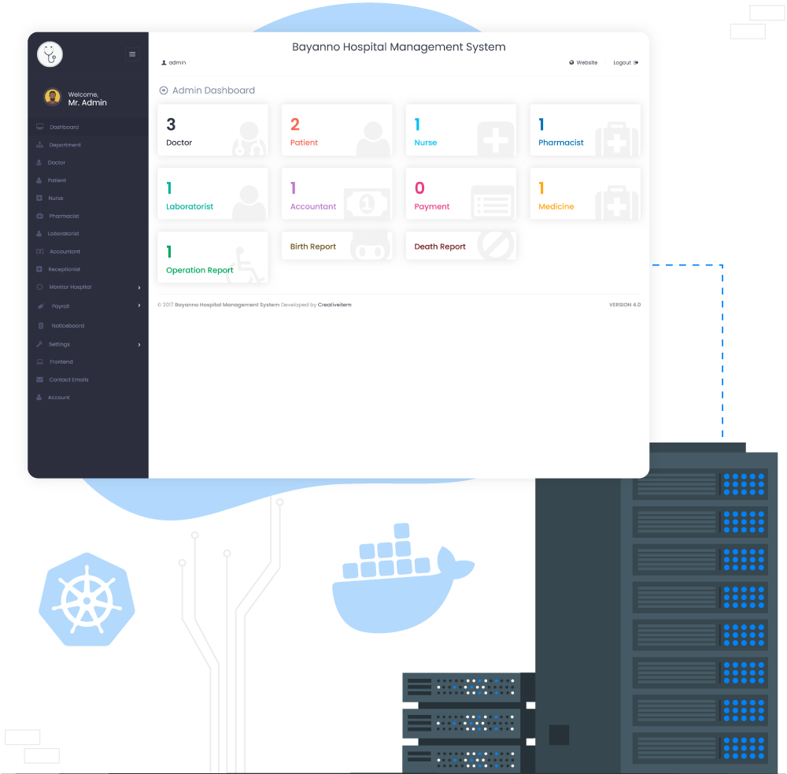The width and height of the screenshot is (787, 774).
Task: Open Pharmacist via the briefcase icon
Action: click(x=39, y=216)
